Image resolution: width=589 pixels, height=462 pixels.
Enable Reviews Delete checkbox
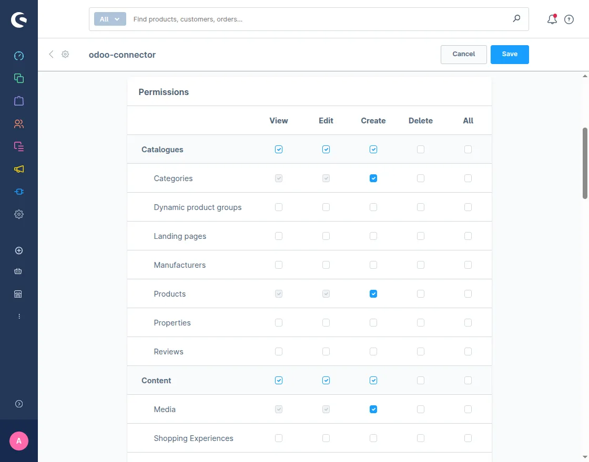coord(421,351)
